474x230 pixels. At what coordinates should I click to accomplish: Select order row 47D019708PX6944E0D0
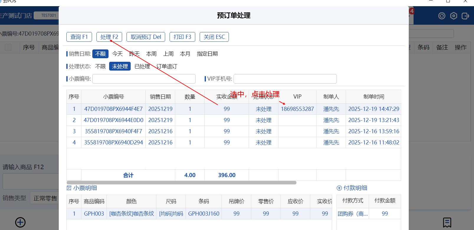(x=114, y=120)
